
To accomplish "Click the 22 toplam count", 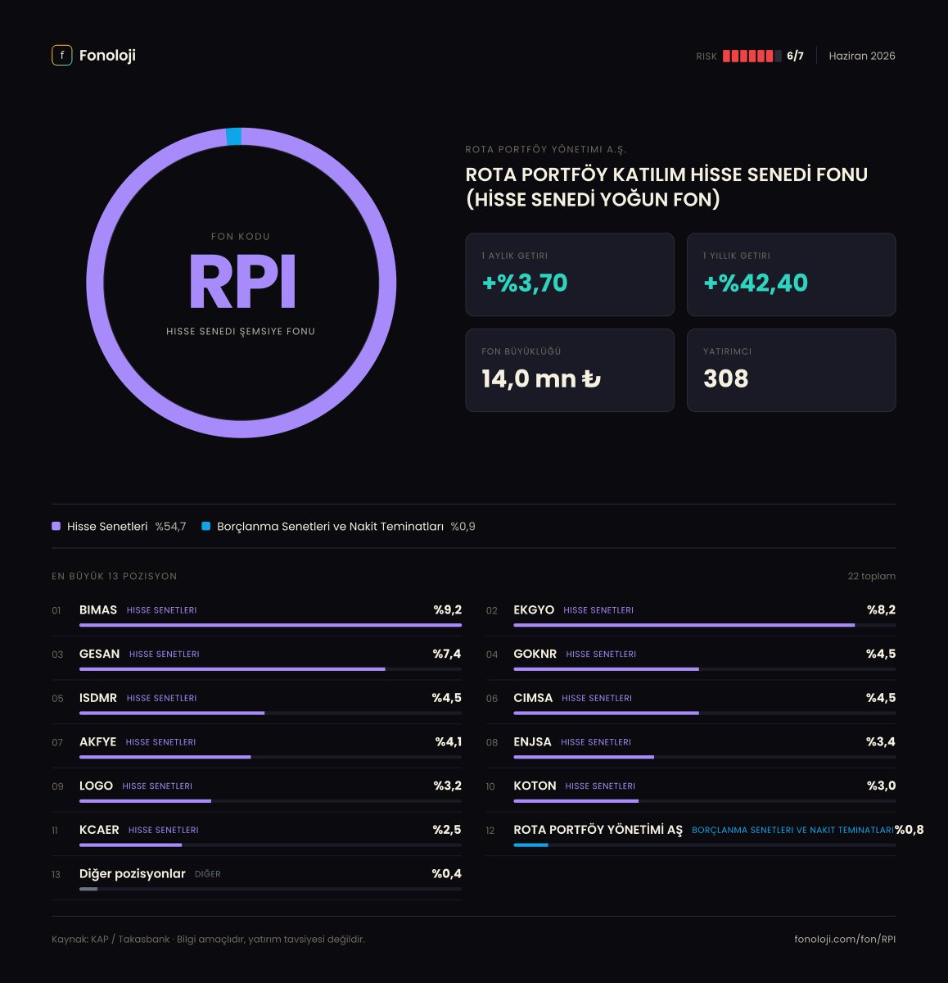I will tap(872, 576).
